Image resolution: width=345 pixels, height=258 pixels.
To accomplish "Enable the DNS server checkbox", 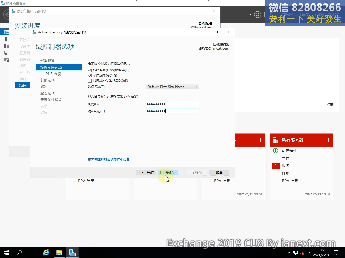I will coord(90,70).
